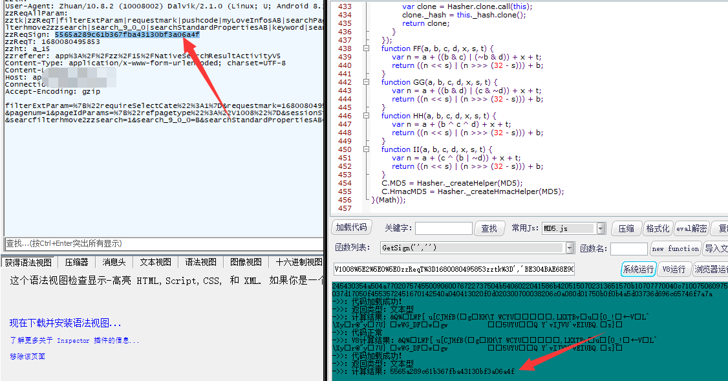728x381 pixels.
Task: Switch to the 获得语法视图 tab
Action: click(x=28, y=262)
